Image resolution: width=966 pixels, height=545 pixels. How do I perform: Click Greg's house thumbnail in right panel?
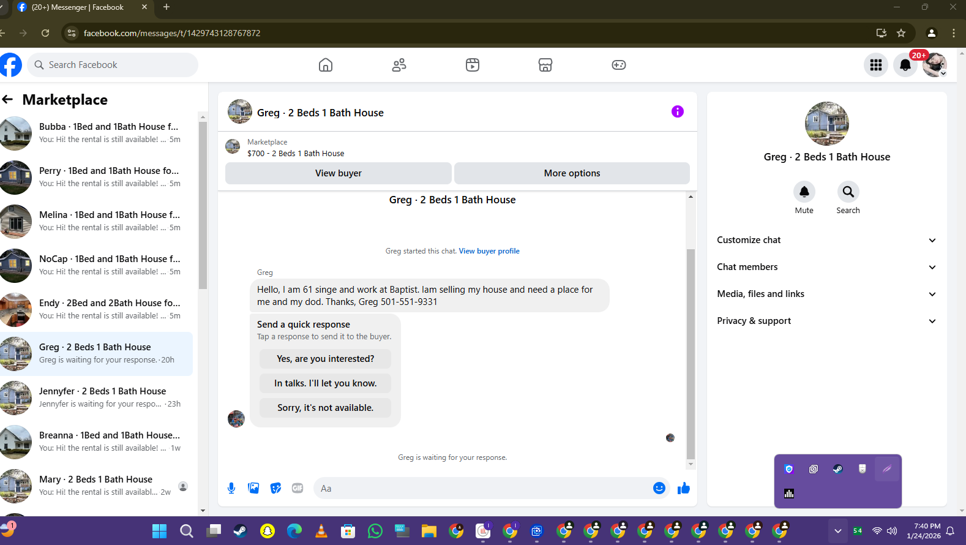pos(827,124)
